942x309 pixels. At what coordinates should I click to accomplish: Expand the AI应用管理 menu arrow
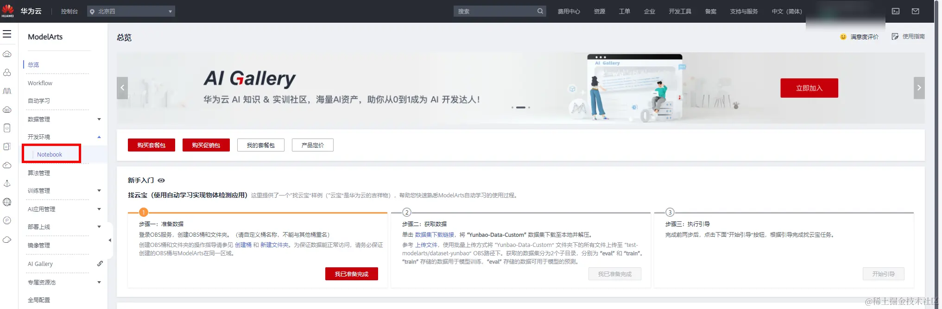point(99,209)
